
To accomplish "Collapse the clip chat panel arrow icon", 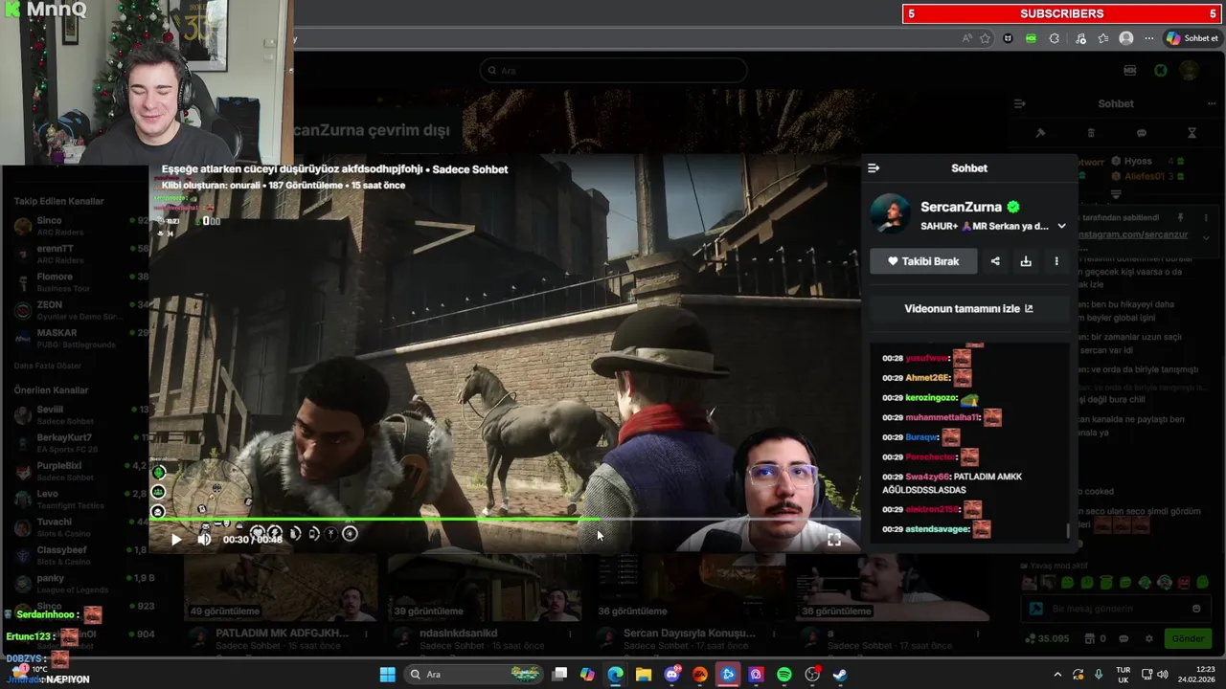I will (x=874, y=168).
